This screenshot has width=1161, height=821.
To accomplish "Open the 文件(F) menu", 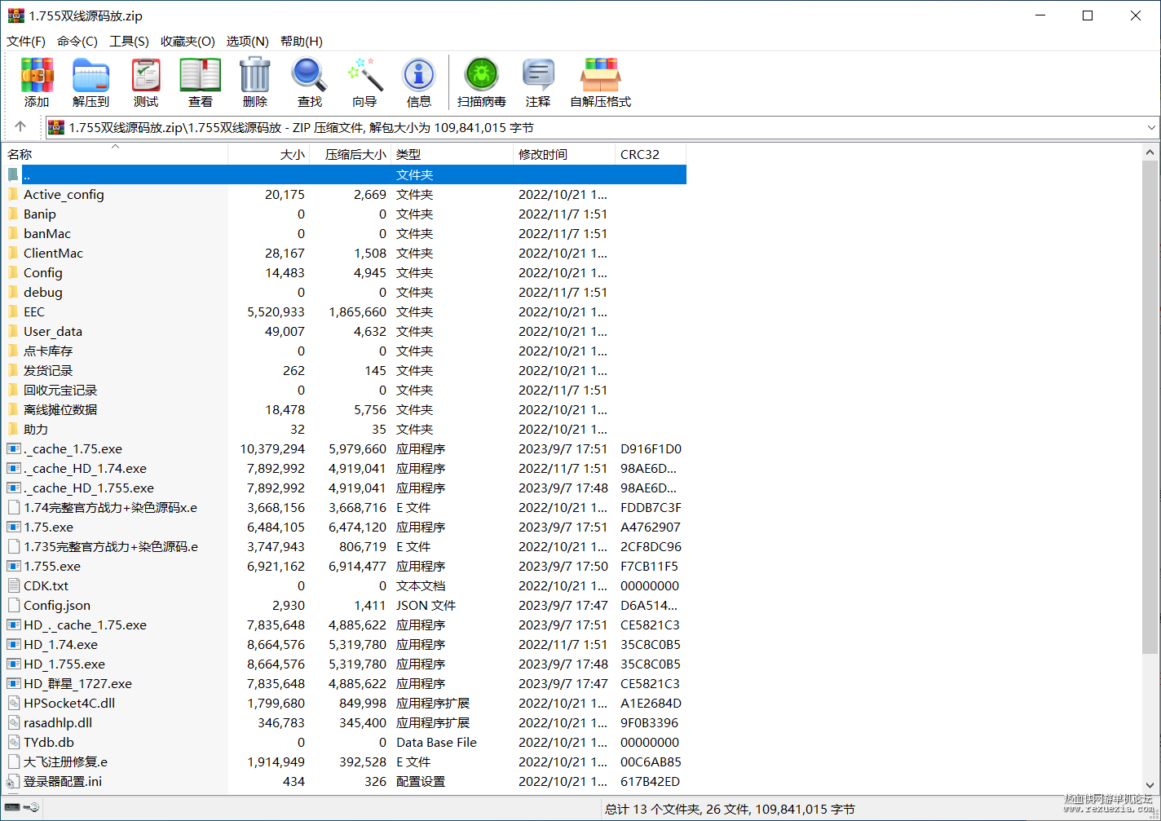I will (x=26, y=41).
